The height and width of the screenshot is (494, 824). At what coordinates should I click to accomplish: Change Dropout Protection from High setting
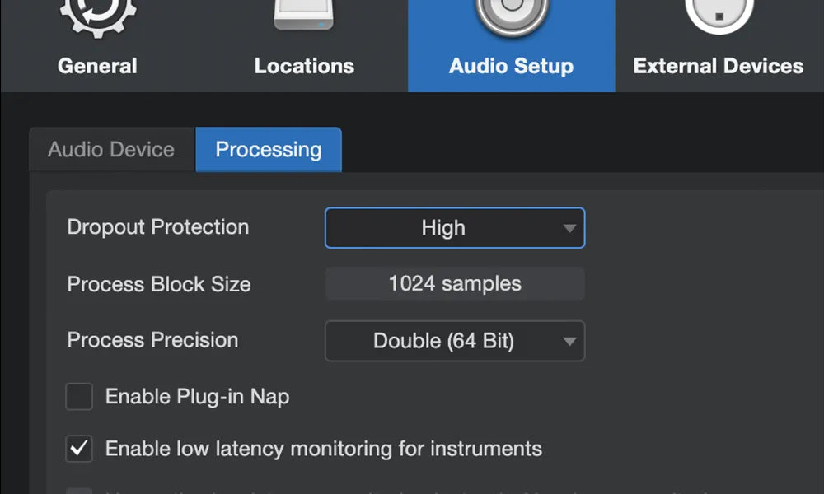click(x=454, y=228)
